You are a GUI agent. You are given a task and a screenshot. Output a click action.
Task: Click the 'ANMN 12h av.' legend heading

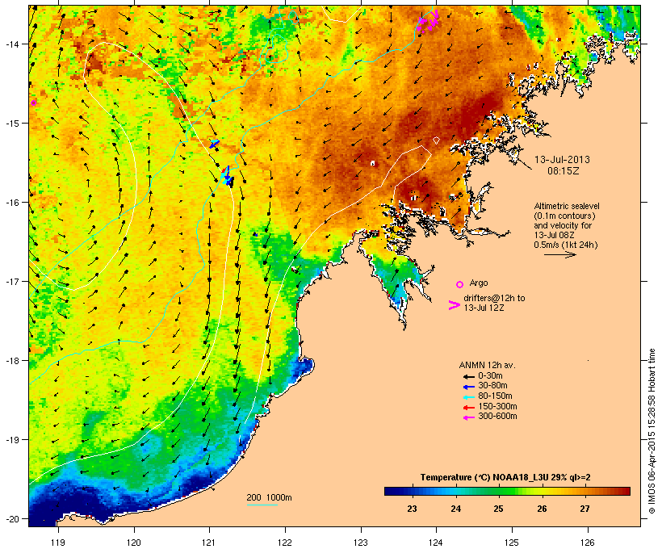click(487, 365)
